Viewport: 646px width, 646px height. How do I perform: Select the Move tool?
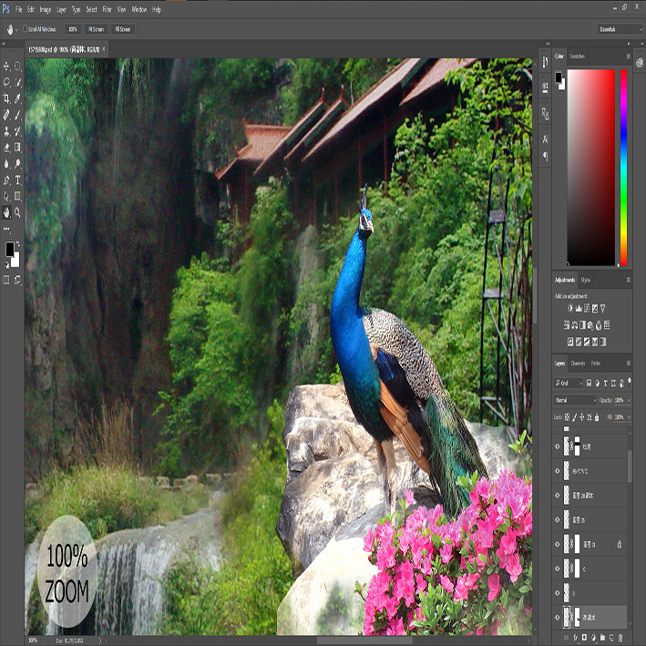pyautogui.click(x=6, y=66)
